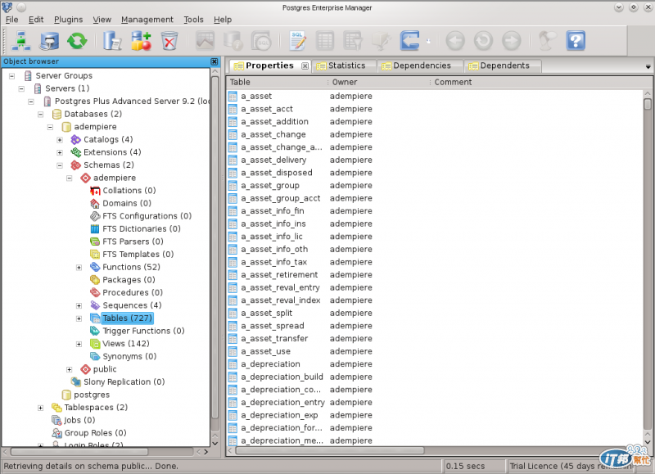Open the SQL query tool icon
The height and width of the screenshot is (474, 655).
tap(297, 41)
